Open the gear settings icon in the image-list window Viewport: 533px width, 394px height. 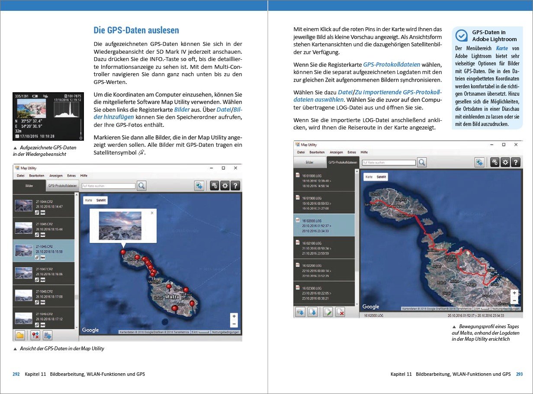pyautogui.click(x=225, y=186)
